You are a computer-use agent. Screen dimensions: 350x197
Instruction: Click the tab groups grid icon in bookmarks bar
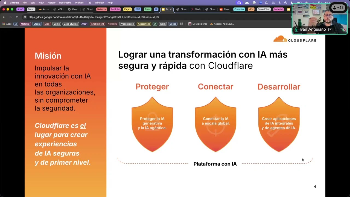pos(181,24)
